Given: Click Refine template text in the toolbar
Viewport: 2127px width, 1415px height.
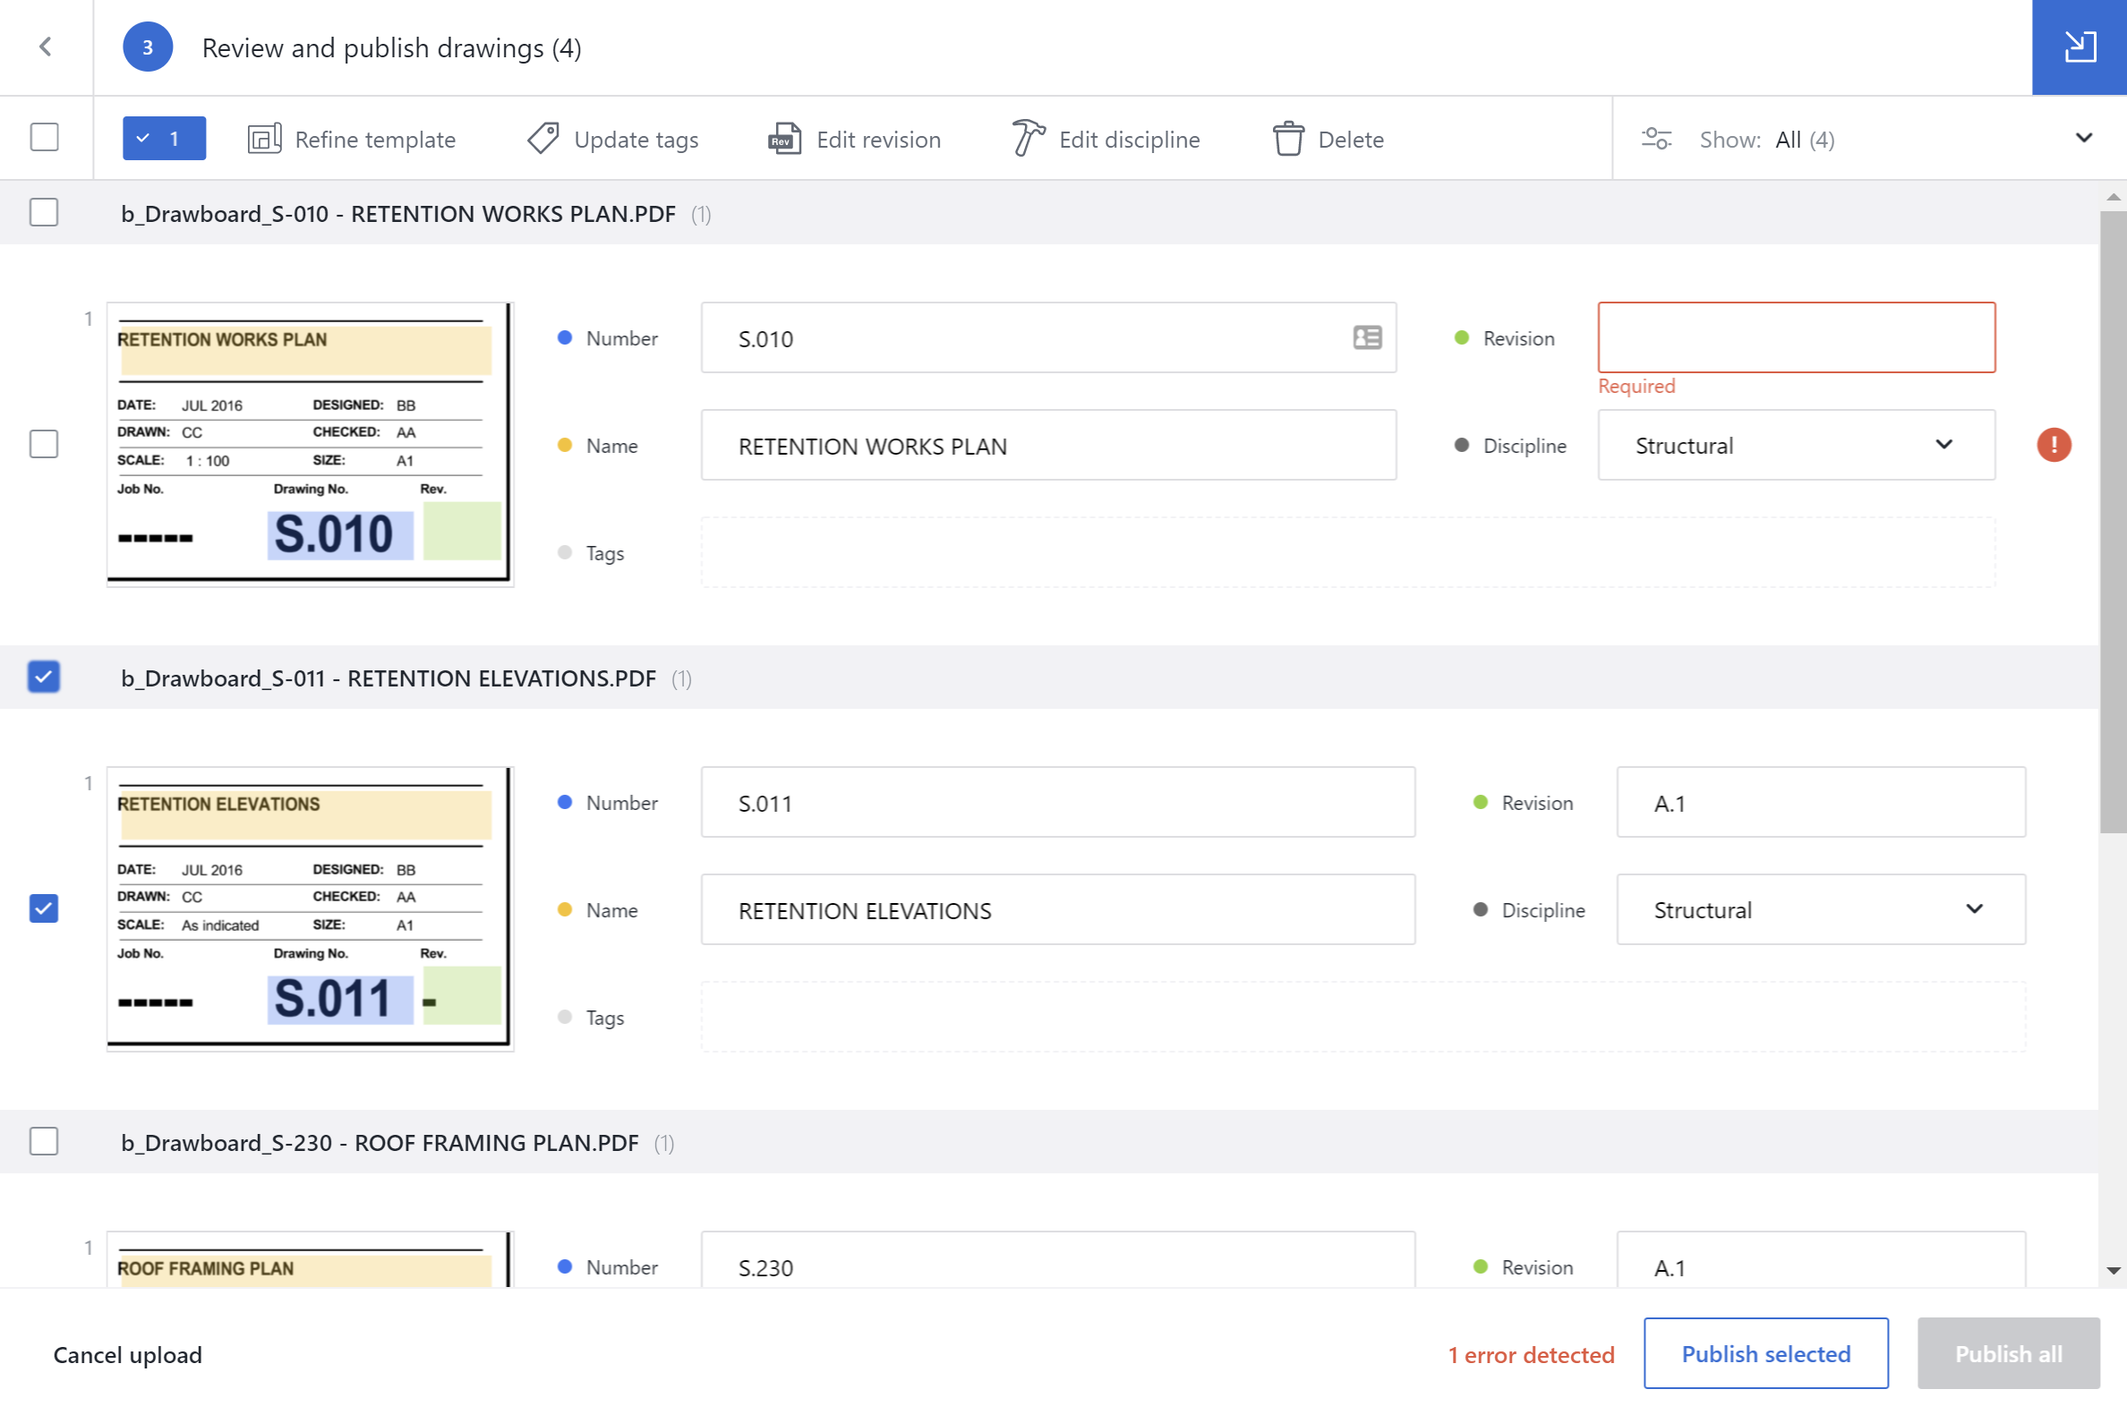Looking at the screenshot, I should click(374, 140).
